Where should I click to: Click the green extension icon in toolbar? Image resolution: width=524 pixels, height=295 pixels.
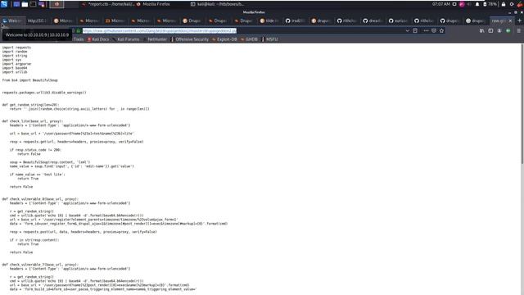[x=508, y=31]
